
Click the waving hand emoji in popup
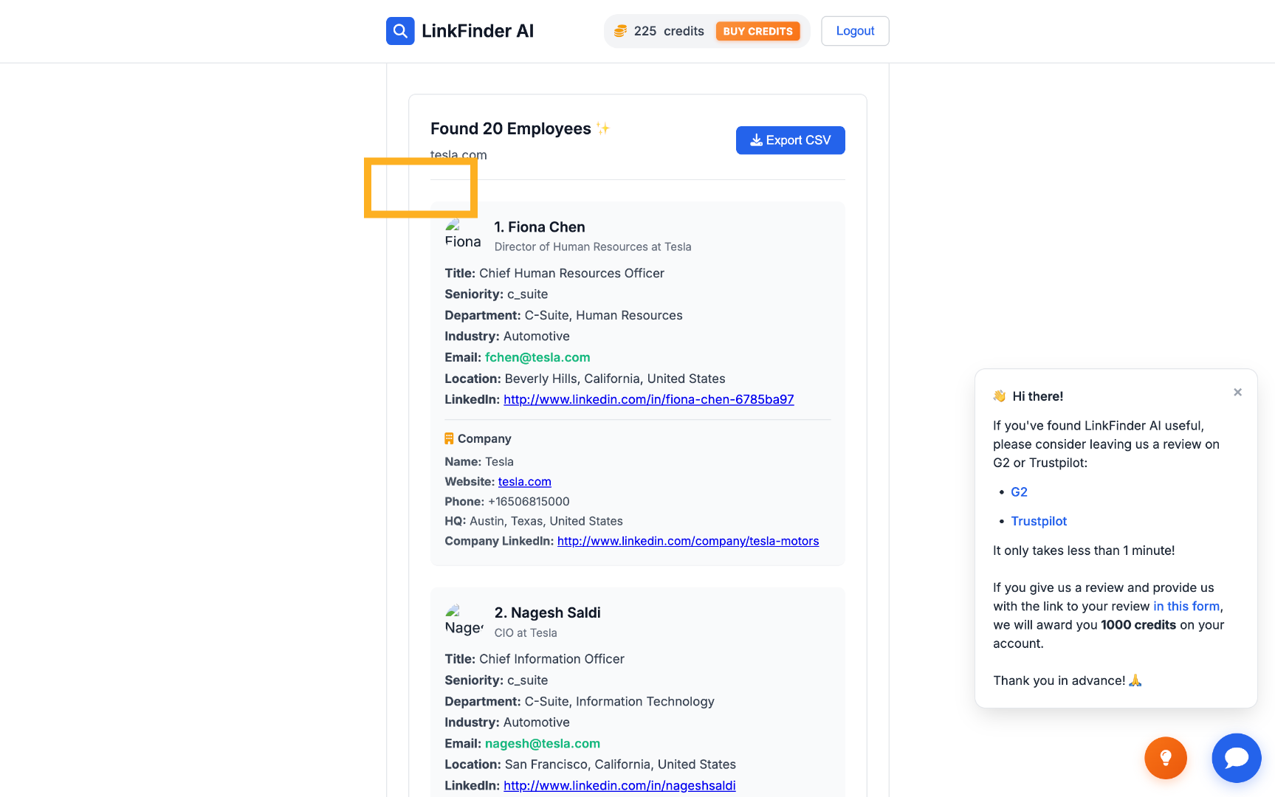click(x=1000, y=396)
